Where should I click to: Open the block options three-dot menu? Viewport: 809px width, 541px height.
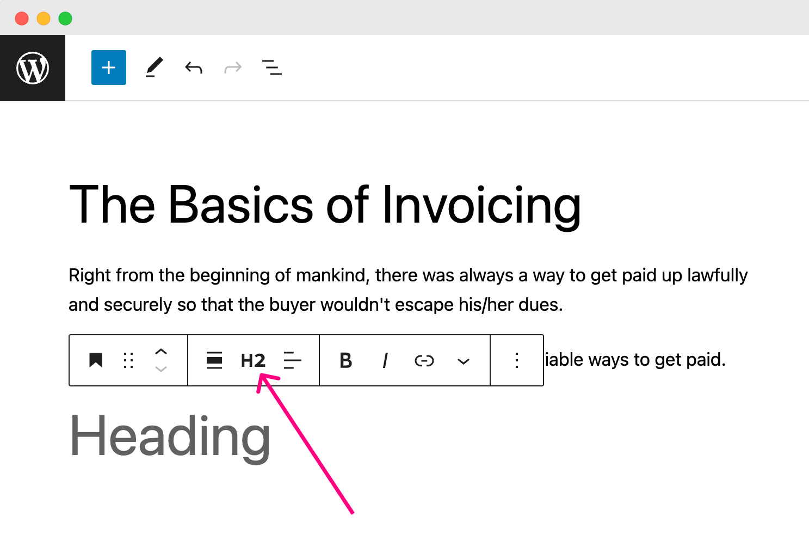[517, 360]
